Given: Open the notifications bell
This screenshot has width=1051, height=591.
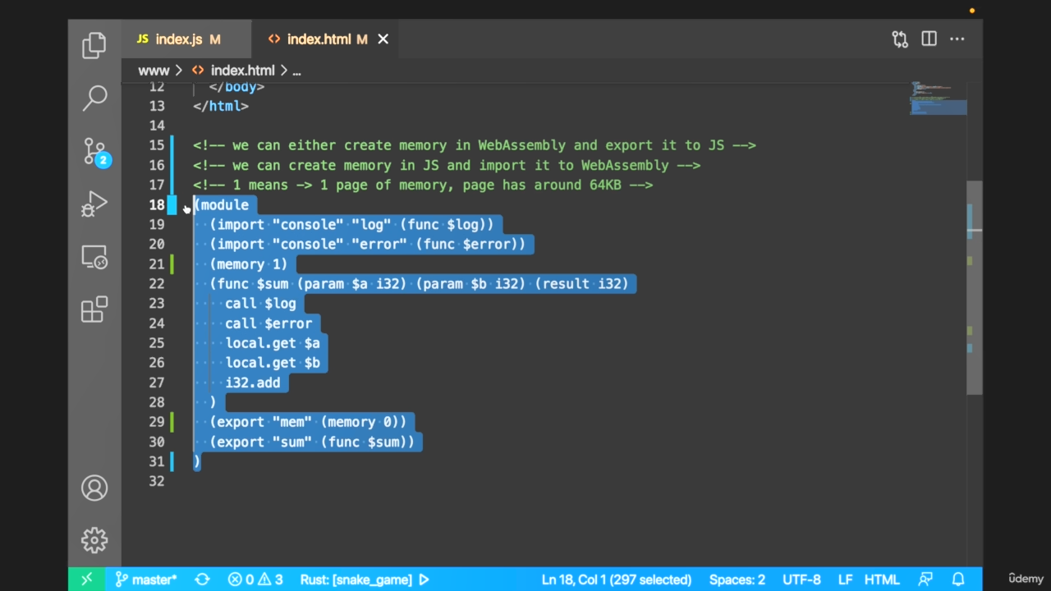Looking at the screenshot, I should (958, 580).
